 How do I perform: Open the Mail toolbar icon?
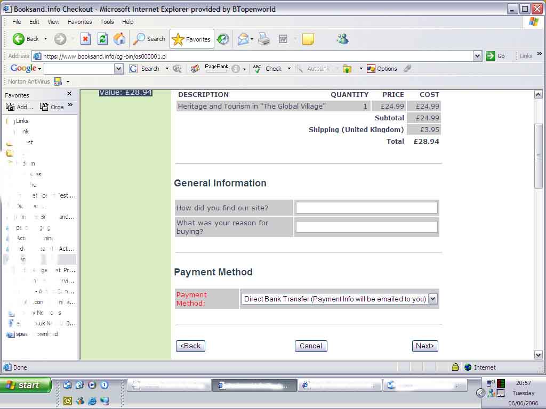[x=243, y=39]
